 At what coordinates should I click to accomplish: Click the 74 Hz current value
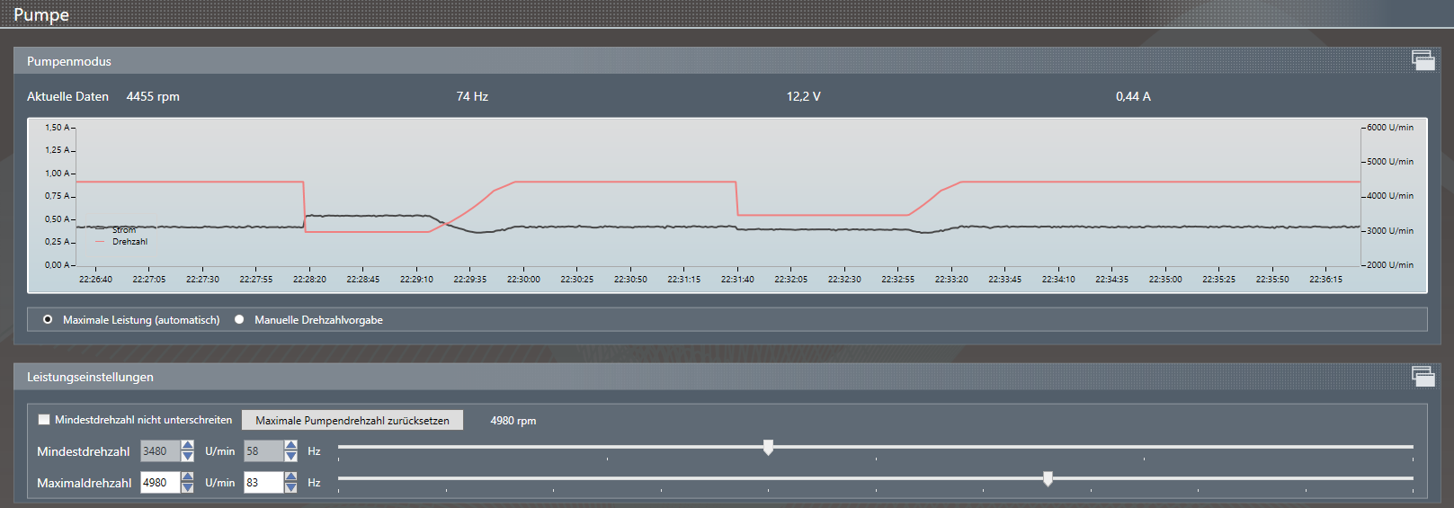coord(472,96)
